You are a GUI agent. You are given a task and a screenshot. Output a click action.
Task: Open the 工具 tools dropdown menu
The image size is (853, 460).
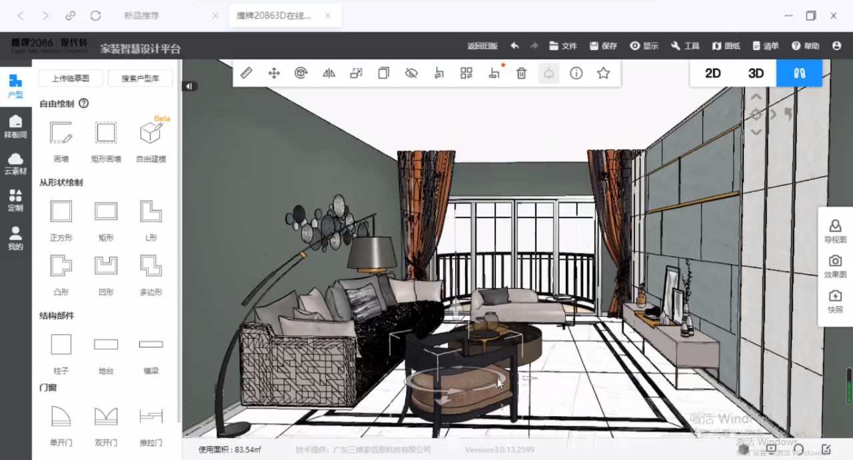point(685,46)
